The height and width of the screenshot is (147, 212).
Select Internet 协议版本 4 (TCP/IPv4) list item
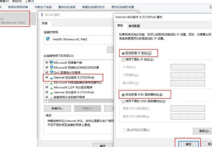tap(74, 77)
